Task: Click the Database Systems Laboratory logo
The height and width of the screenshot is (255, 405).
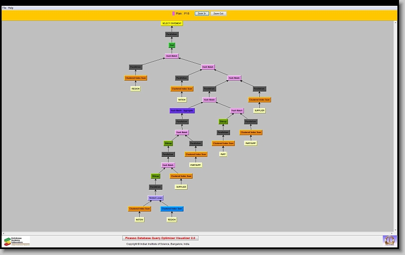Action: 16,241
